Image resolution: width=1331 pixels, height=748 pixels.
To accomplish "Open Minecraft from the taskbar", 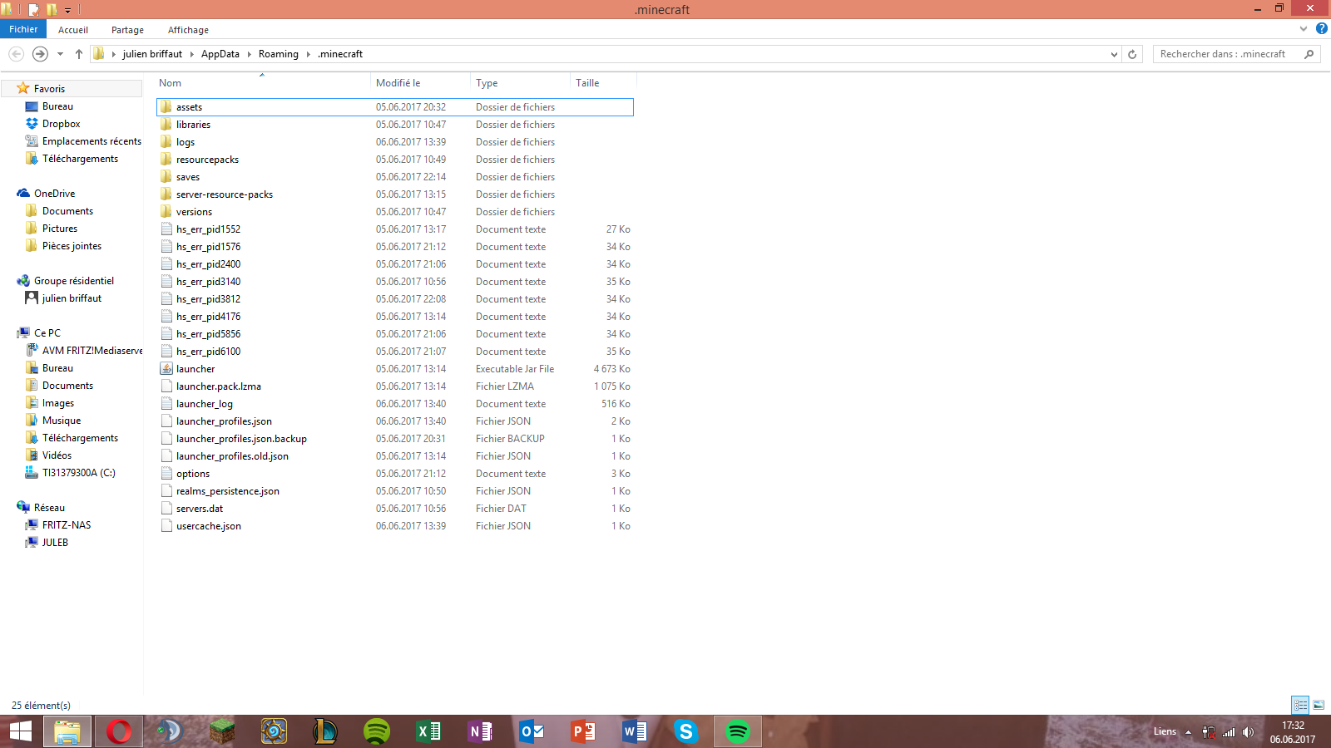I will pyautogui.click(x=222, y=731).
